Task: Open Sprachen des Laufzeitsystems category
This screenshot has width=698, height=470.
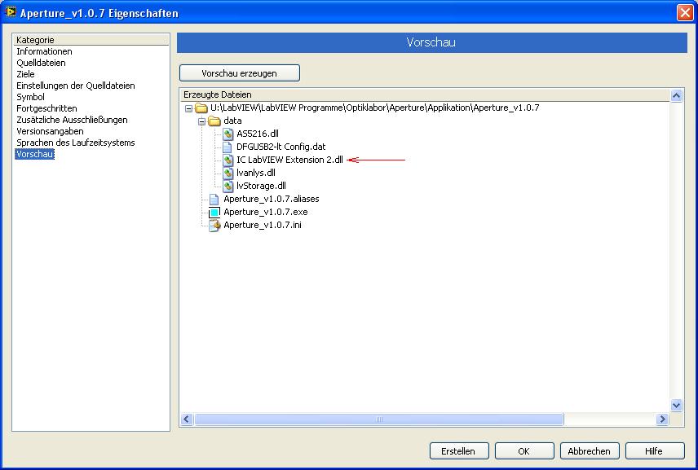Action: pyautogui.click(x=76, y=143)
